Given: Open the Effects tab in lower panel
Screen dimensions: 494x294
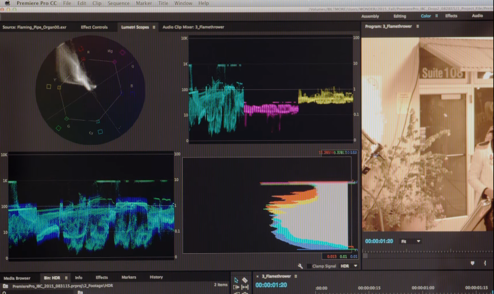Looking at the screenshot, I should coord(102,277).
